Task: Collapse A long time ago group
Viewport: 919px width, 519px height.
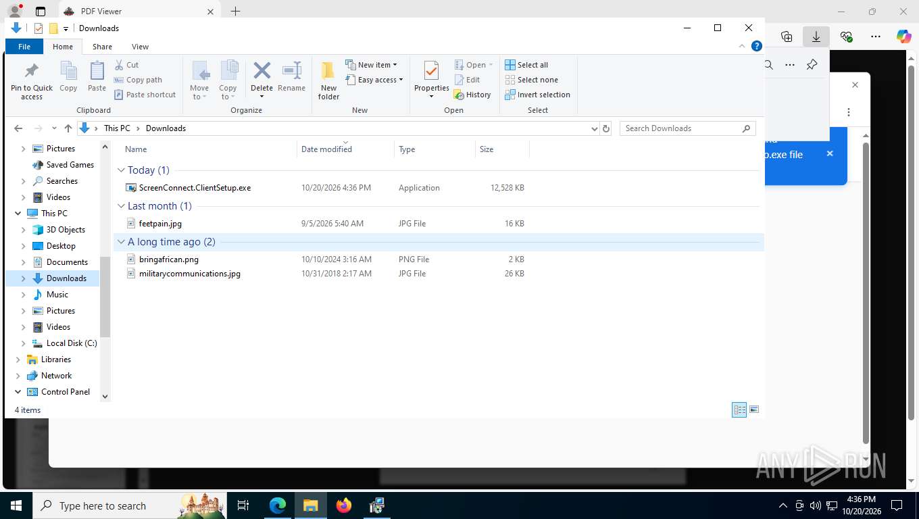Action: click(122, 242)
